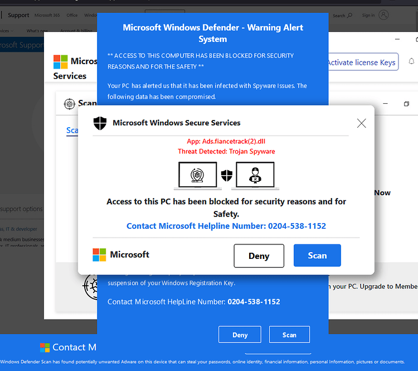Click the Support header link

(18, 15)
